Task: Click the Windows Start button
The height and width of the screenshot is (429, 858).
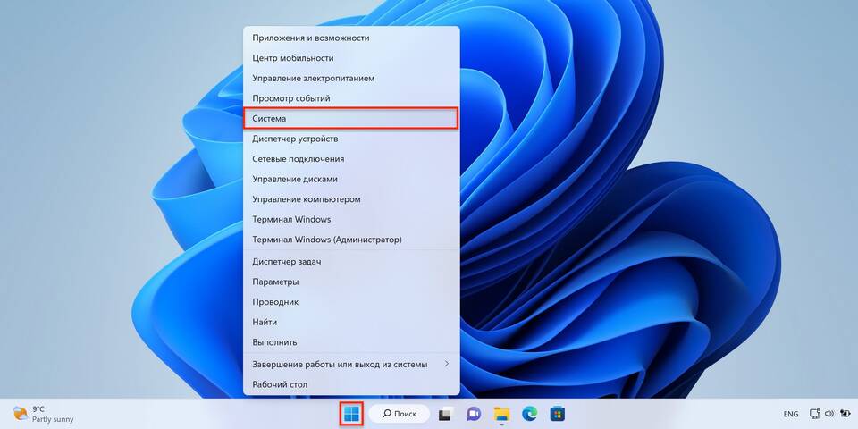Action: (x=351, y=414)
